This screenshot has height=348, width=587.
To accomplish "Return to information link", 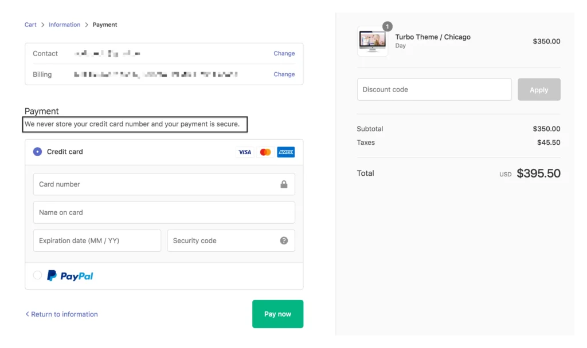I will click(x=61, y=314).
